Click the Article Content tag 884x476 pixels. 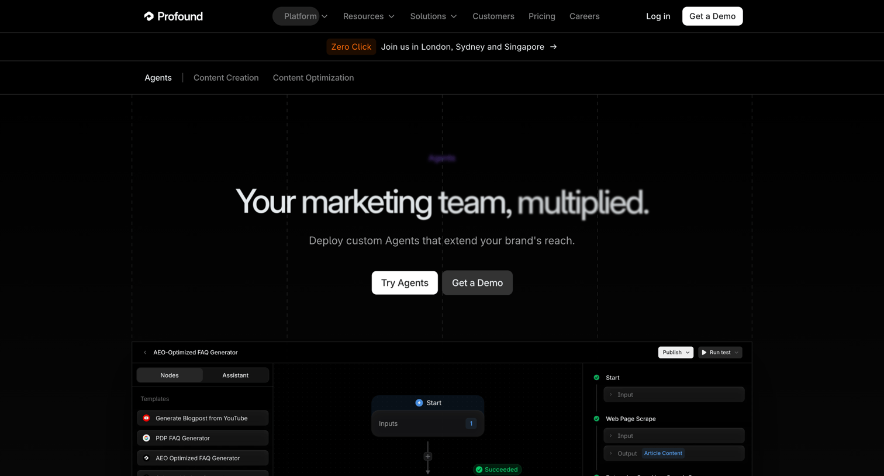(663, 453)
